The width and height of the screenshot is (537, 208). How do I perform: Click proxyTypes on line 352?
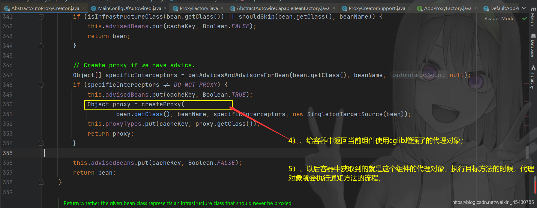click(123, 124)
